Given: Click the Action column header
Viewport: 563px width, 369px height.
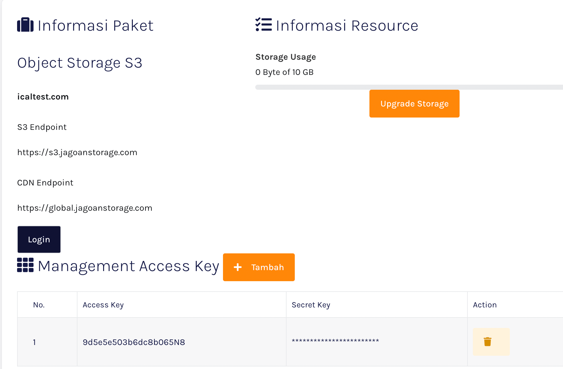Looking at the screenshot, I should pos(485,305).
